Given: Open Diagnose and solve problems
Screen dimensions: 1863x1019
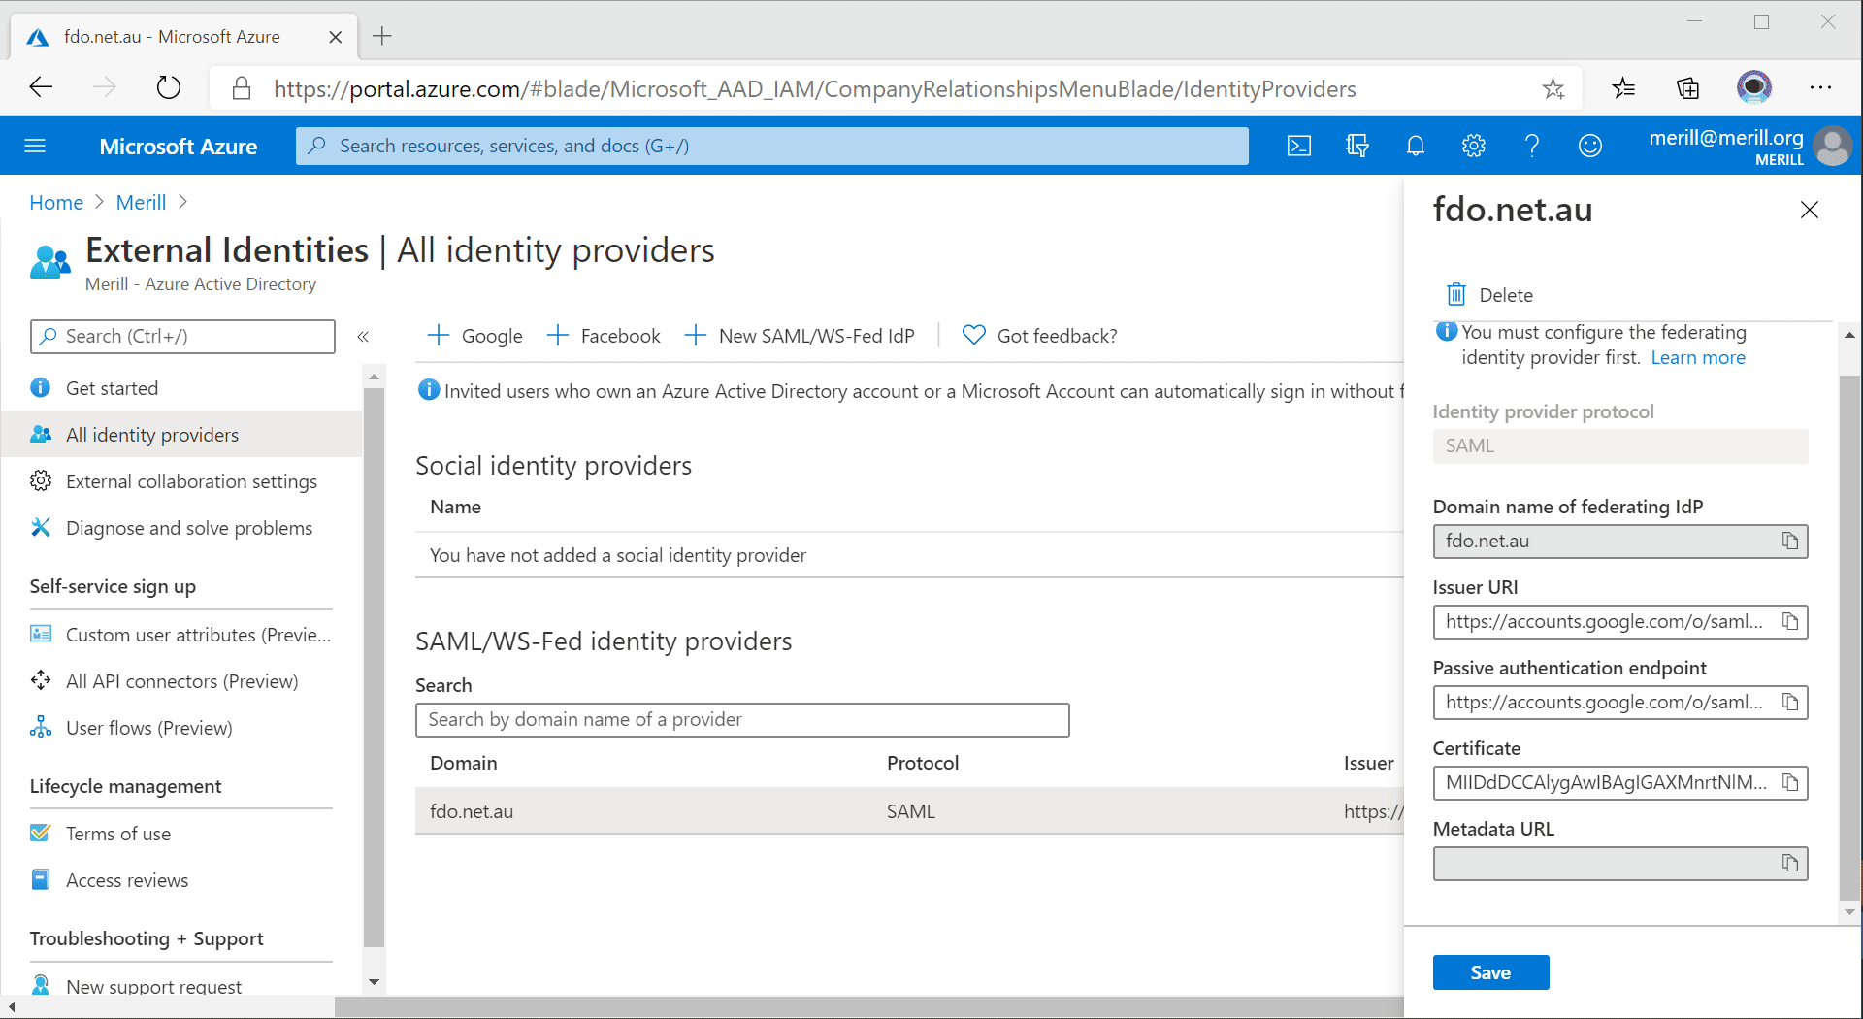Looking at the screenshot, I should (x=181, y=528).
